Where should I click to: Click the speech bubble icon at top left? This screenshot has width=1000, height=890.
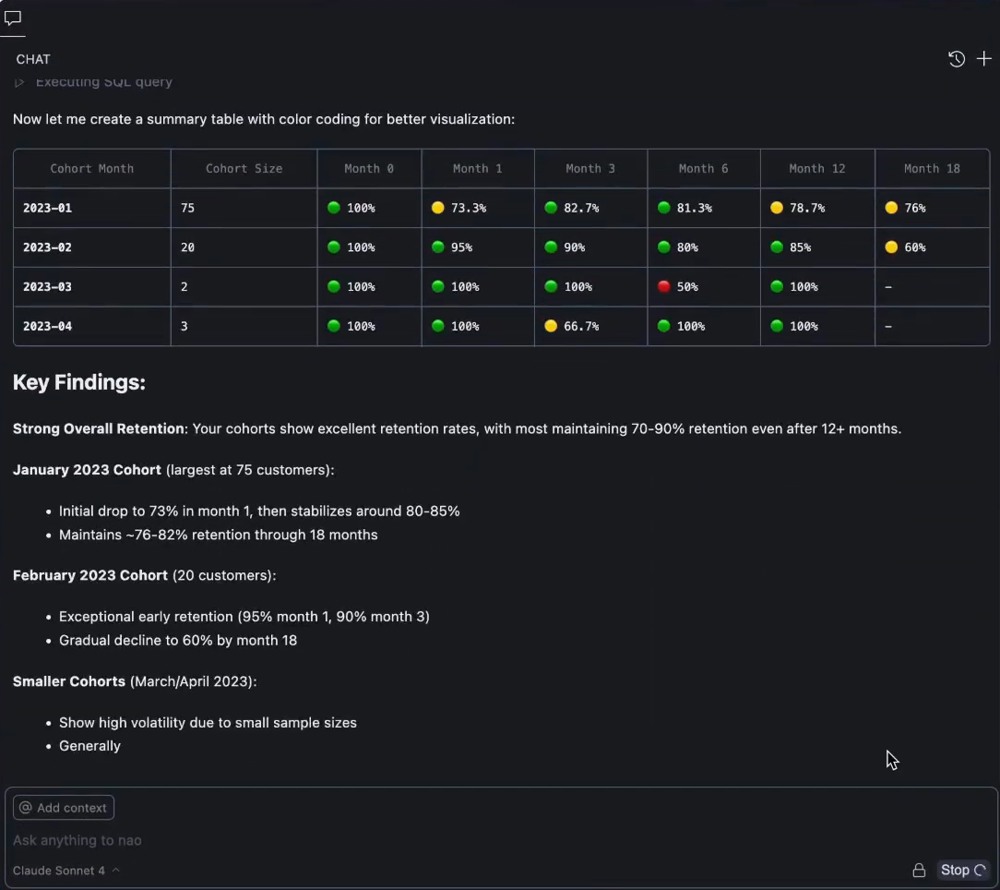pyautogui.click(x=12, y=18)
